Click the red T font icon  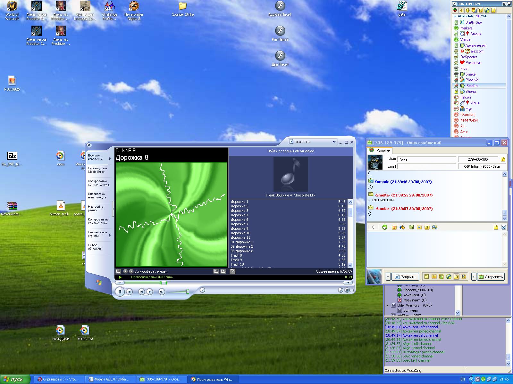click(x=394, y=227)
